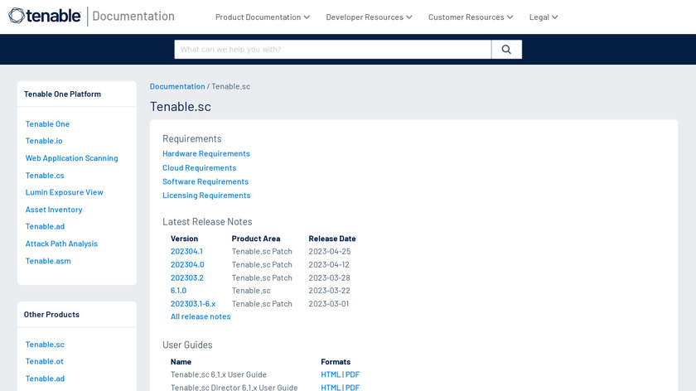The image size is (696, 391).
Task: Expand the Legal menu
Action: pyautogui.click(x=544, y=17)
